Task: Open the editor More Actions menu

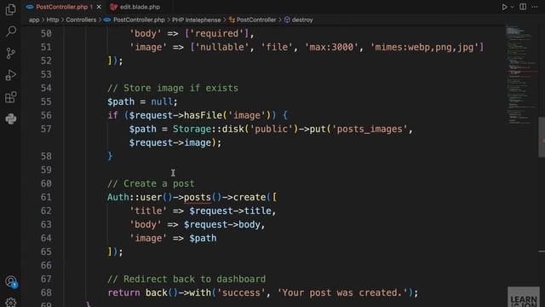Action: (x=535, y=7)
